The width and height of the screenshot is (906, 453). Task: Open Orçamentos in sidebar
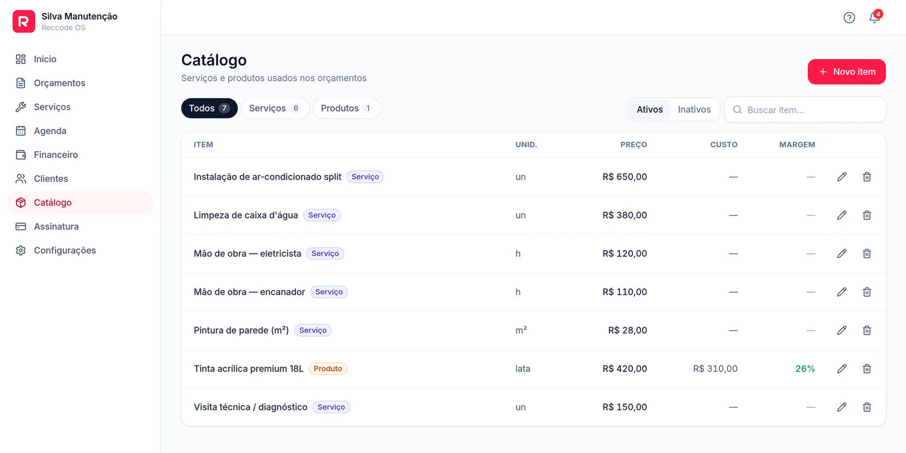(x=80, y=83)
